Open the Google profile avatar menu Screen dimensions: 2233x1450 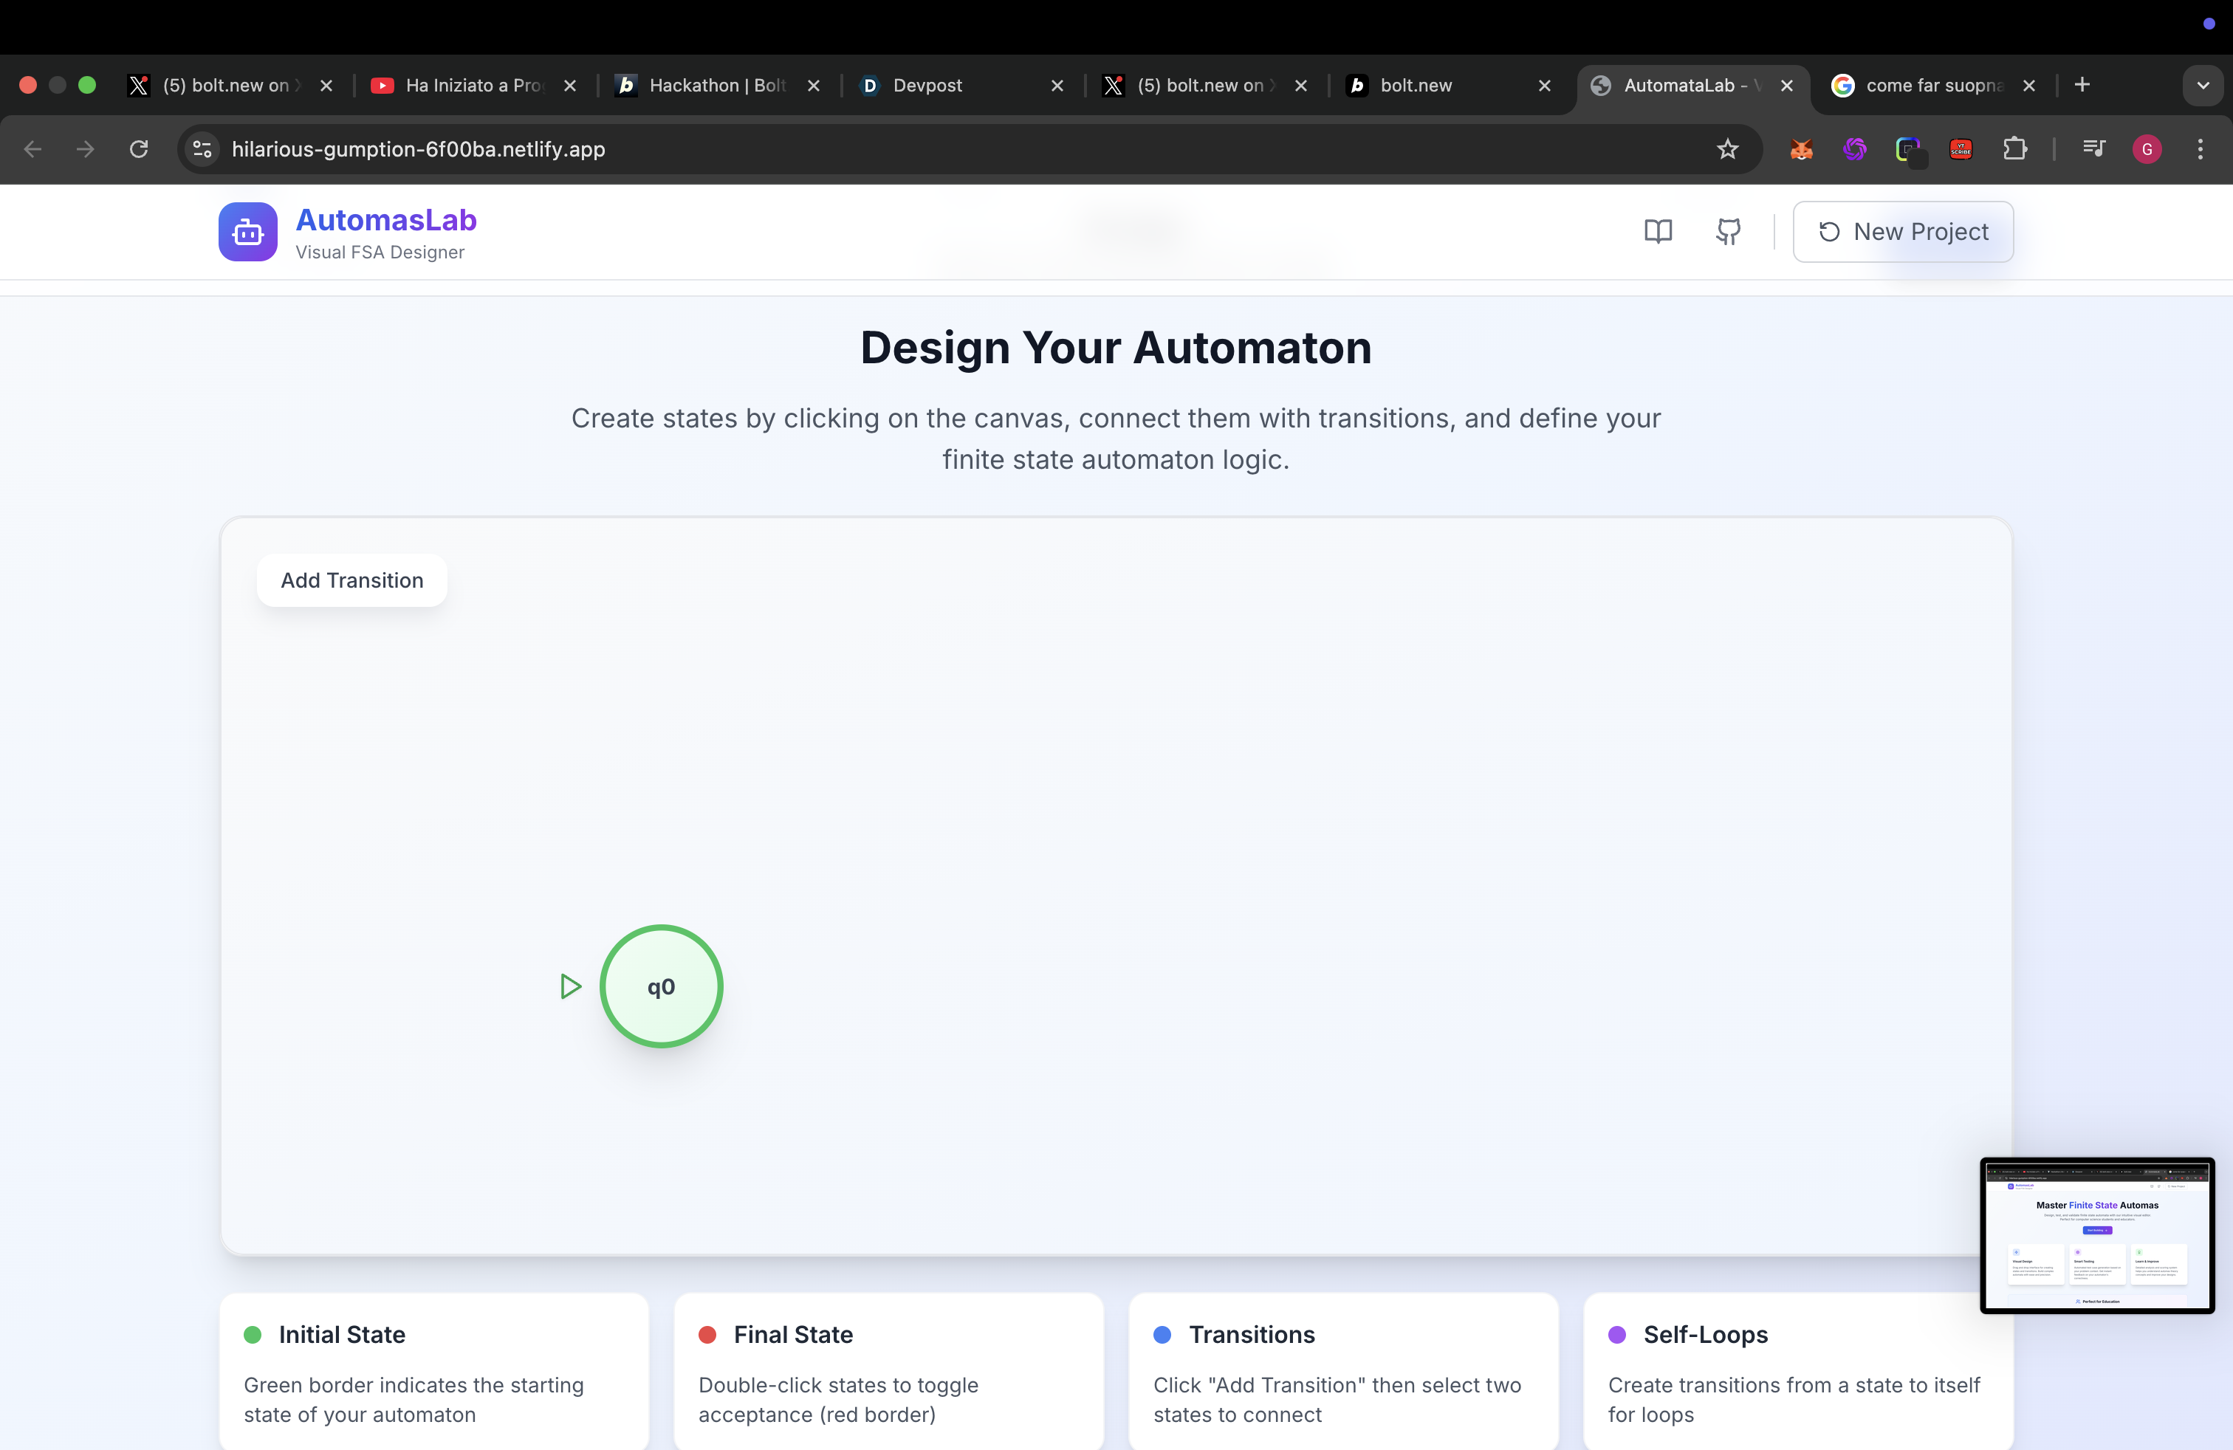(x=2147, y=149)
